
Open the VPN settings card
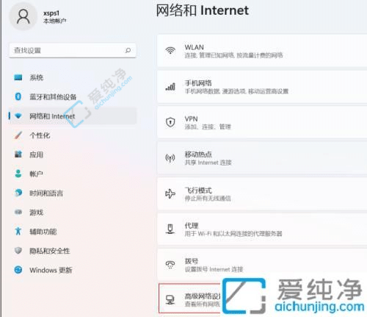pyautogui.click(x=262, y=122)
